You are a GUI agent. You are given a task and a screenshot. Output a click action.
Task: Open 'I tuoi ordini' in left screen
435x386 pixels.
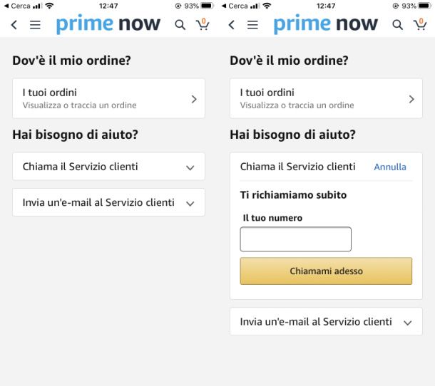click(108, 98)
